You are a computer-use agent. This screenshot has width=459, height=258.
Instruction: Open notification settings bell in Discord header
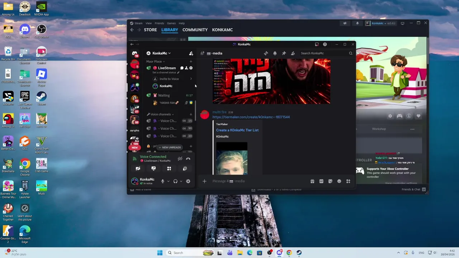(275, 53)
